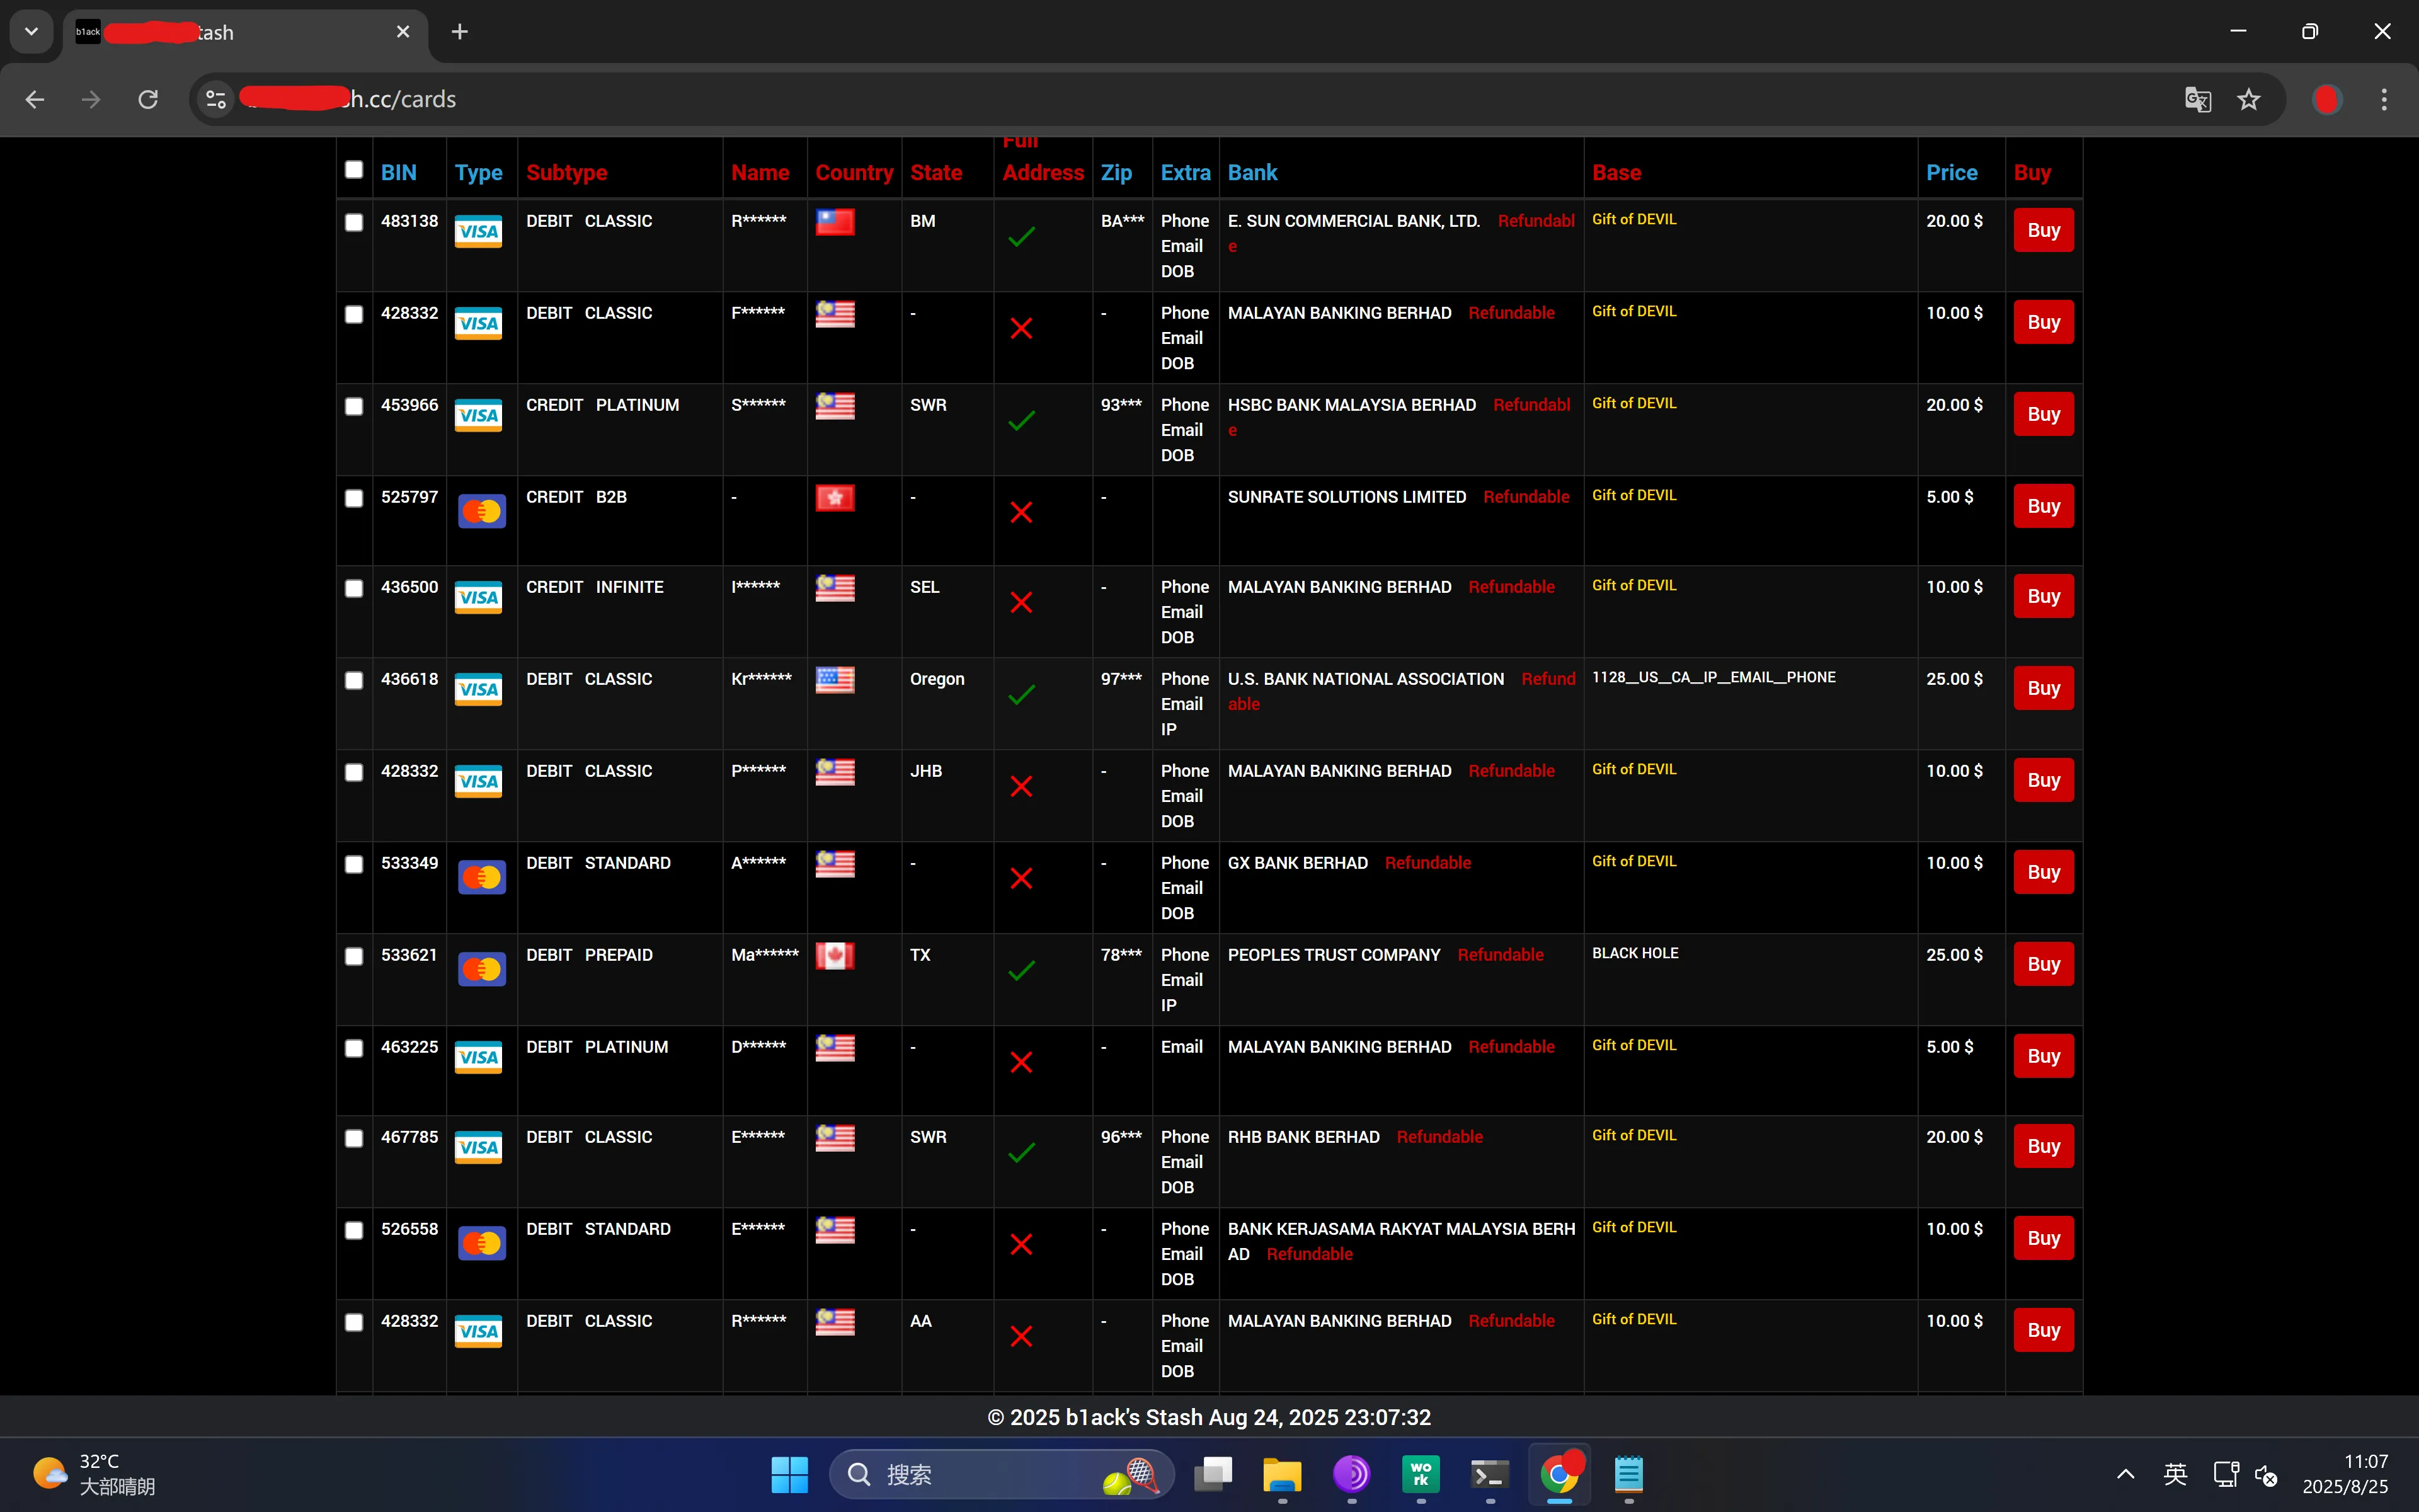Click the Name column header

(x=760, y=172)
